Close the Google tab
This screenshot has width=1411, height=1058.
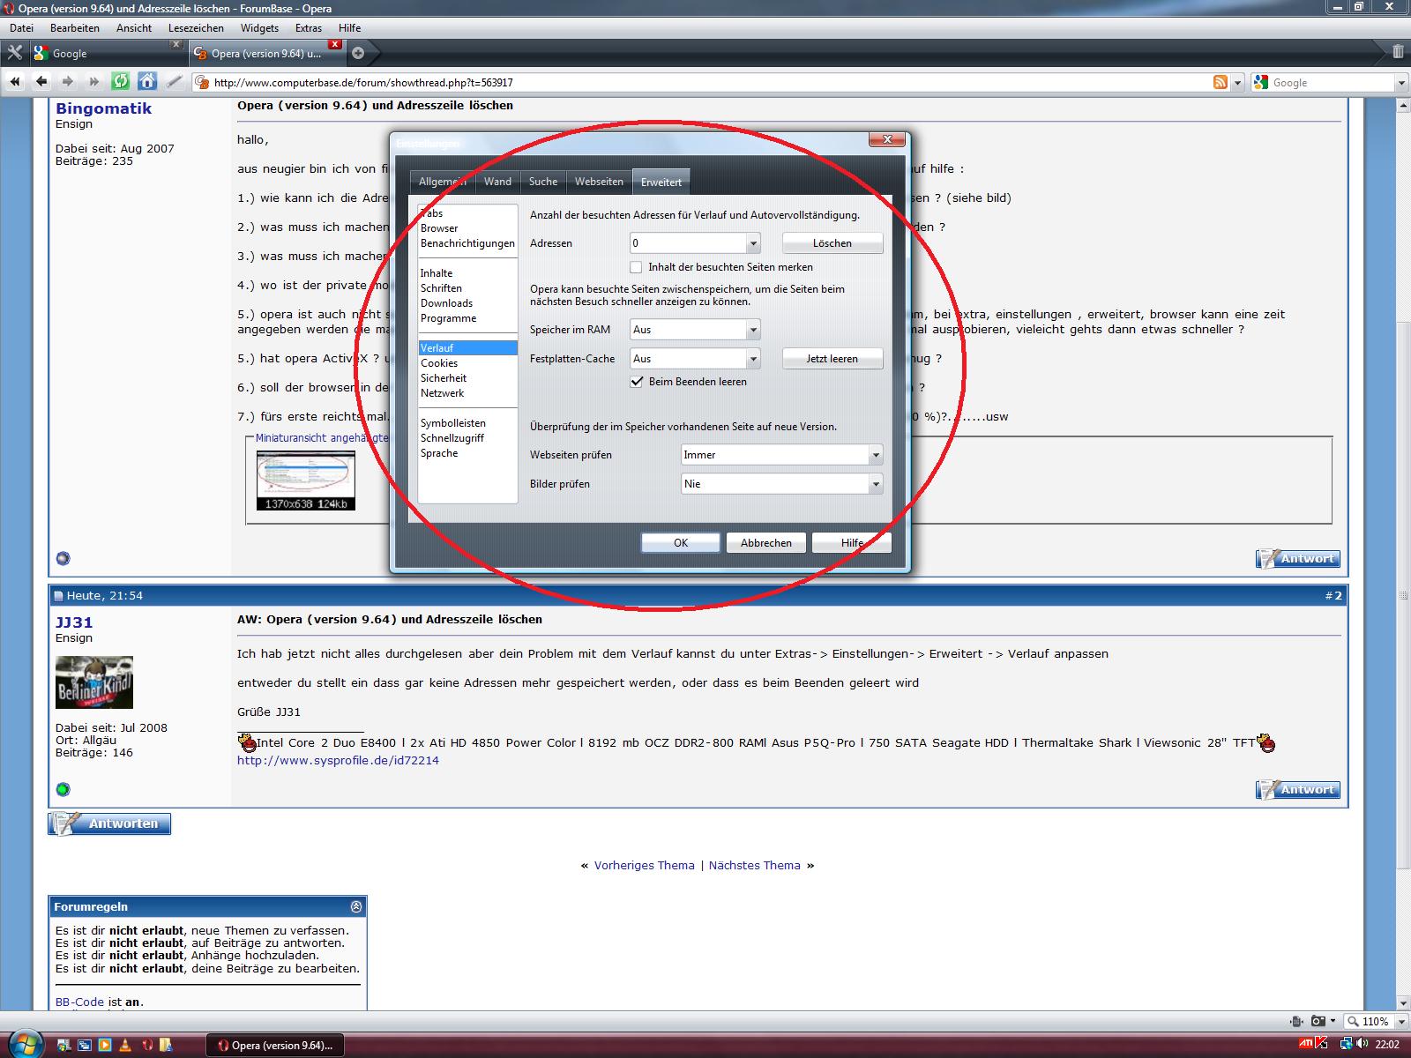click(x=175, y=44)
